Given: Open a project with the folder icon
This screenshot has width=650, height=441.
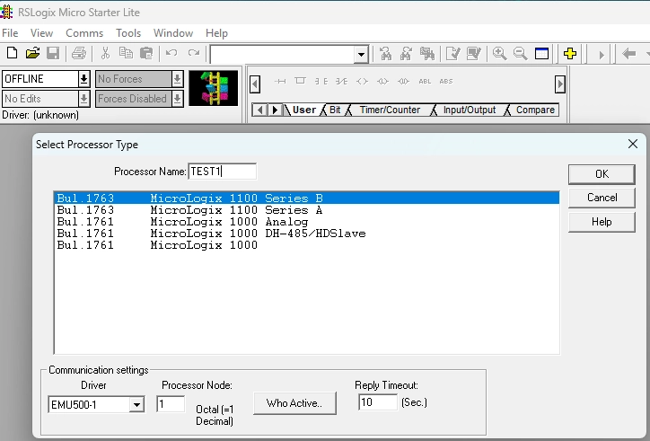Looking at the screenshot, I should tap(32, 53).
